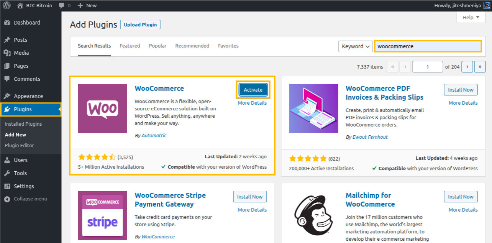Jump to the last page of results

click(x=480, y=67)
